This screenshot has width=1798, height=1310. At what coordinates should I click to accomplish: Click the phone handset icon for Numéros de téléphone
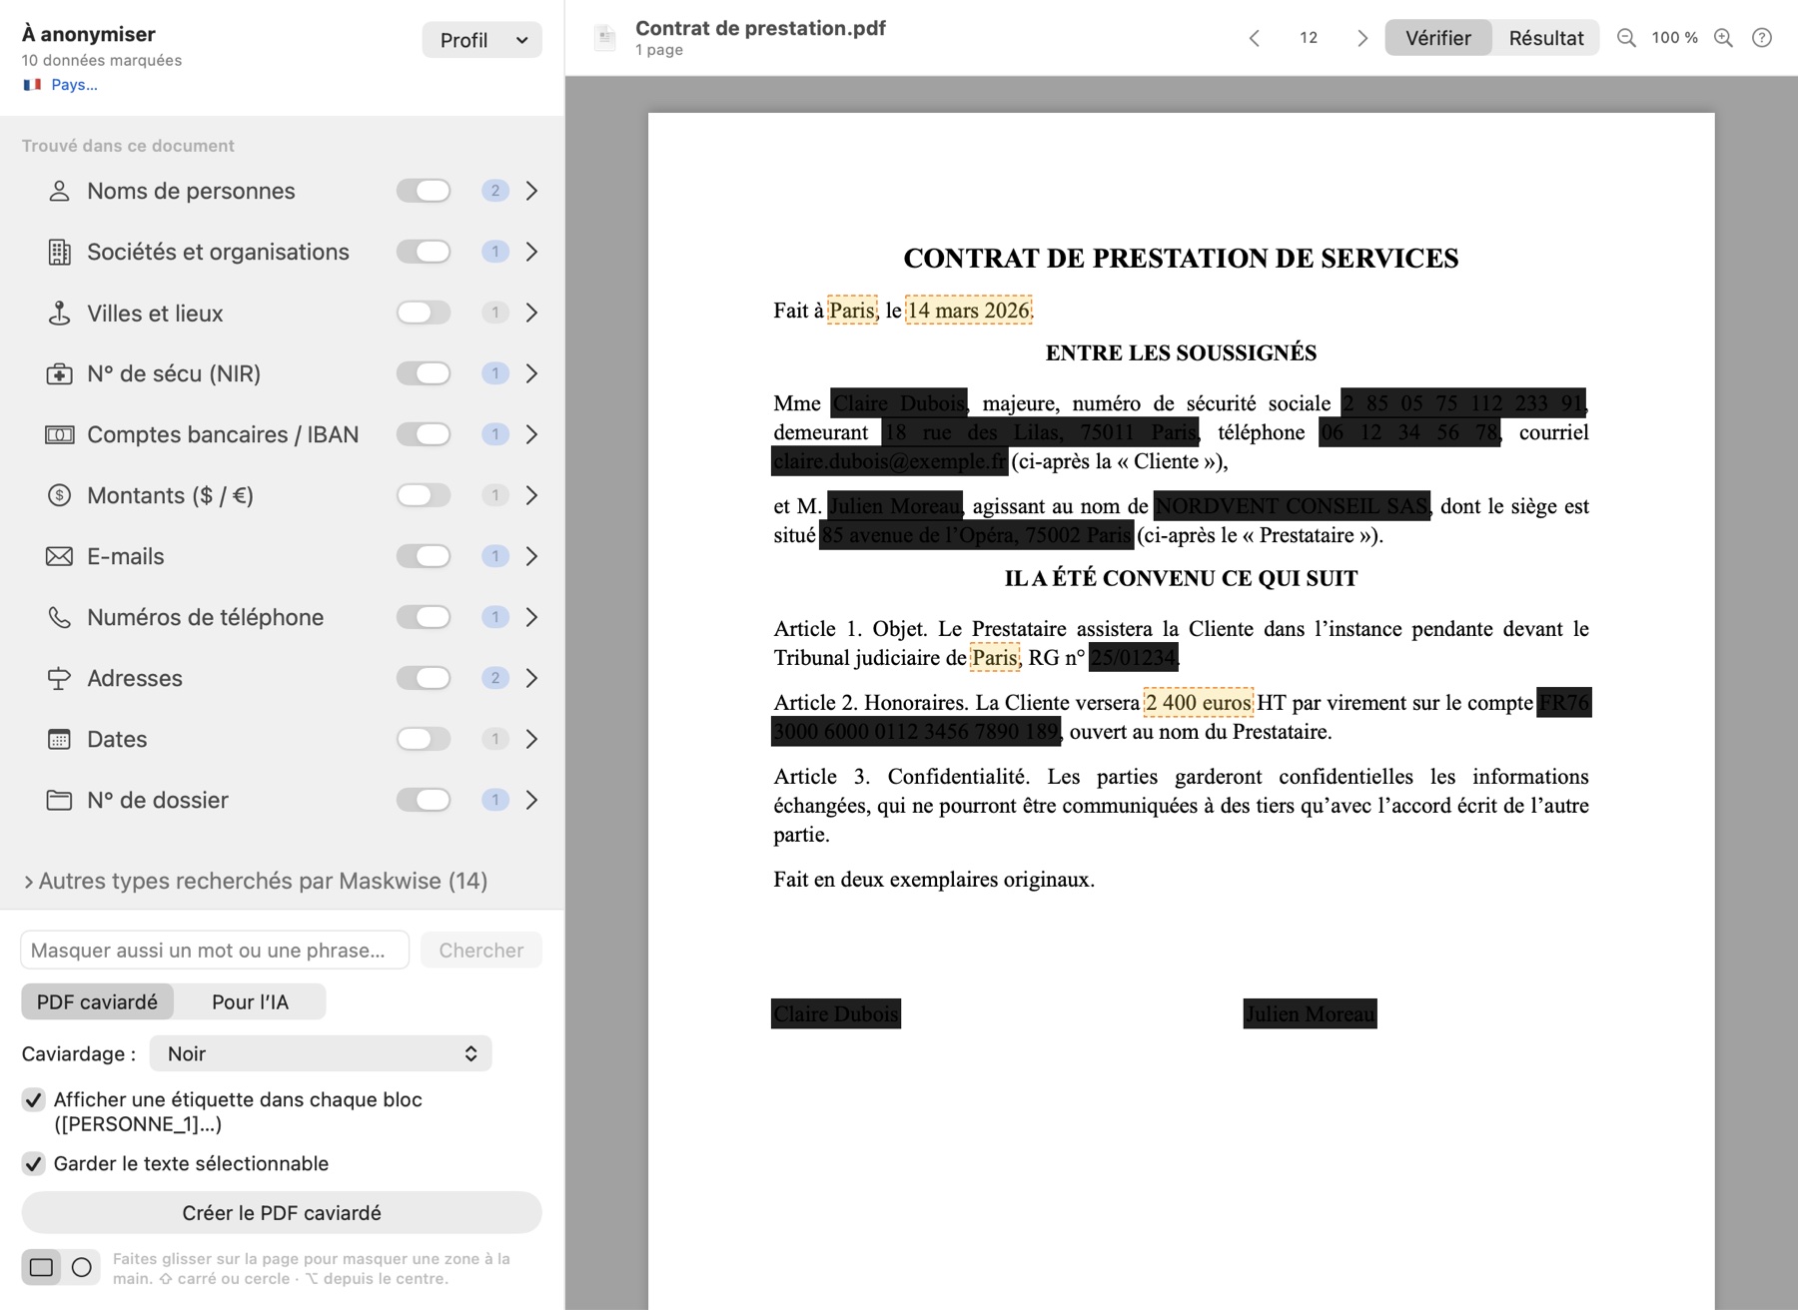(x=59, y=617)
